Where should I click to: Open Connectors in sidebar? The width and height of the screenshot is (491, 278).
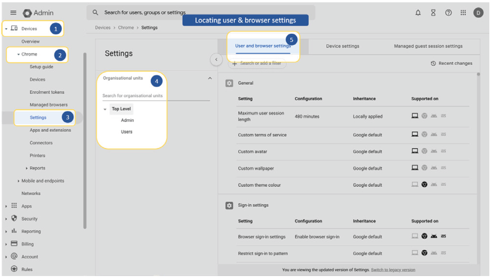(x=41, y=143)
